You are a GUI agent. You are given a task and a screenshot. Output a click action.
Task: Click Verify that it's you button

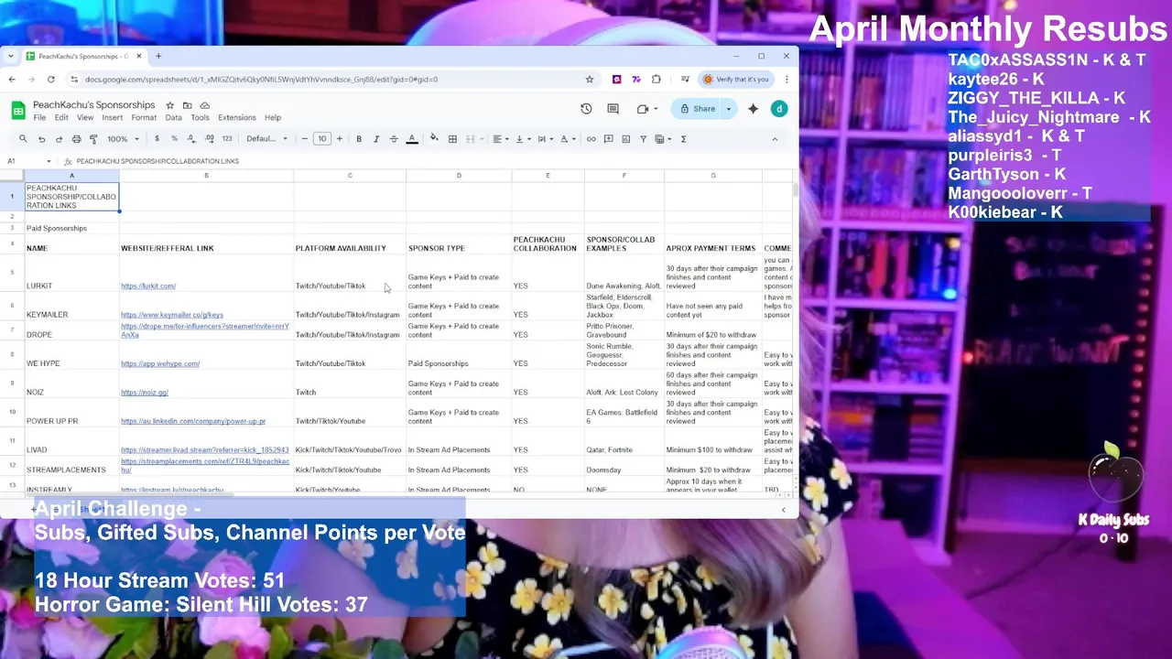(x=735, y=80)
